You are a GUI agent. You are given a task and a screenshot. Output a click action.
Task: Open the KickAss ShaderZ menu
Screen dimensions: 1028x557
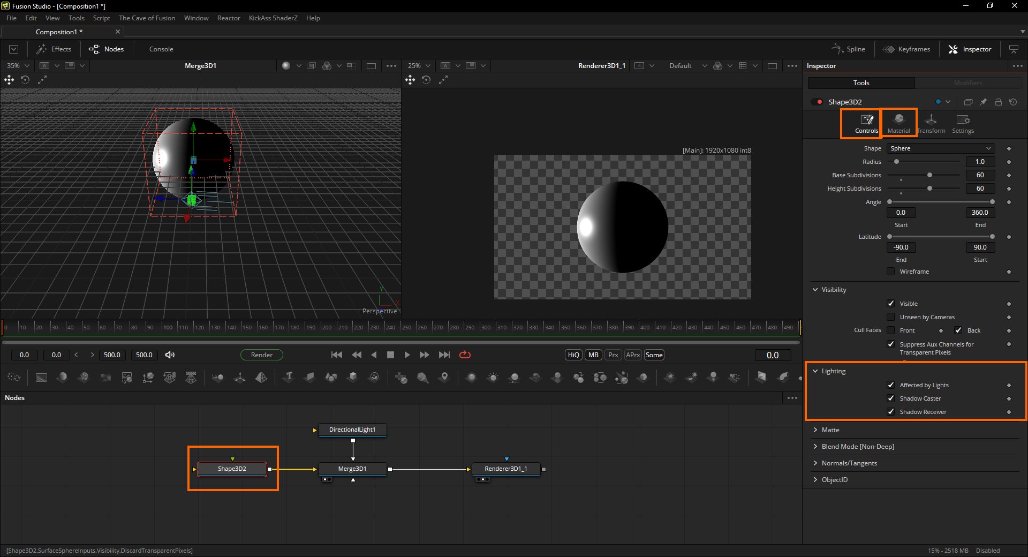273,18
